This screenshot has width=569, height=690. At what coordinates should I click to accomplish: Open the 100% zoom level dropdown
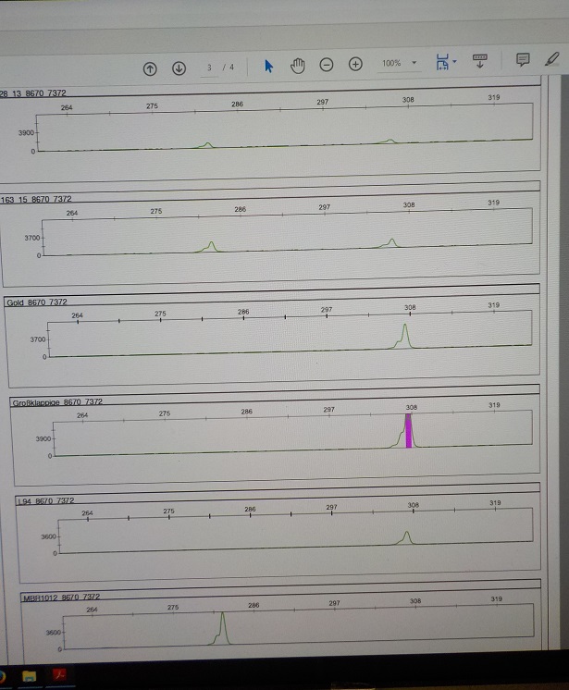coord(399,63)
